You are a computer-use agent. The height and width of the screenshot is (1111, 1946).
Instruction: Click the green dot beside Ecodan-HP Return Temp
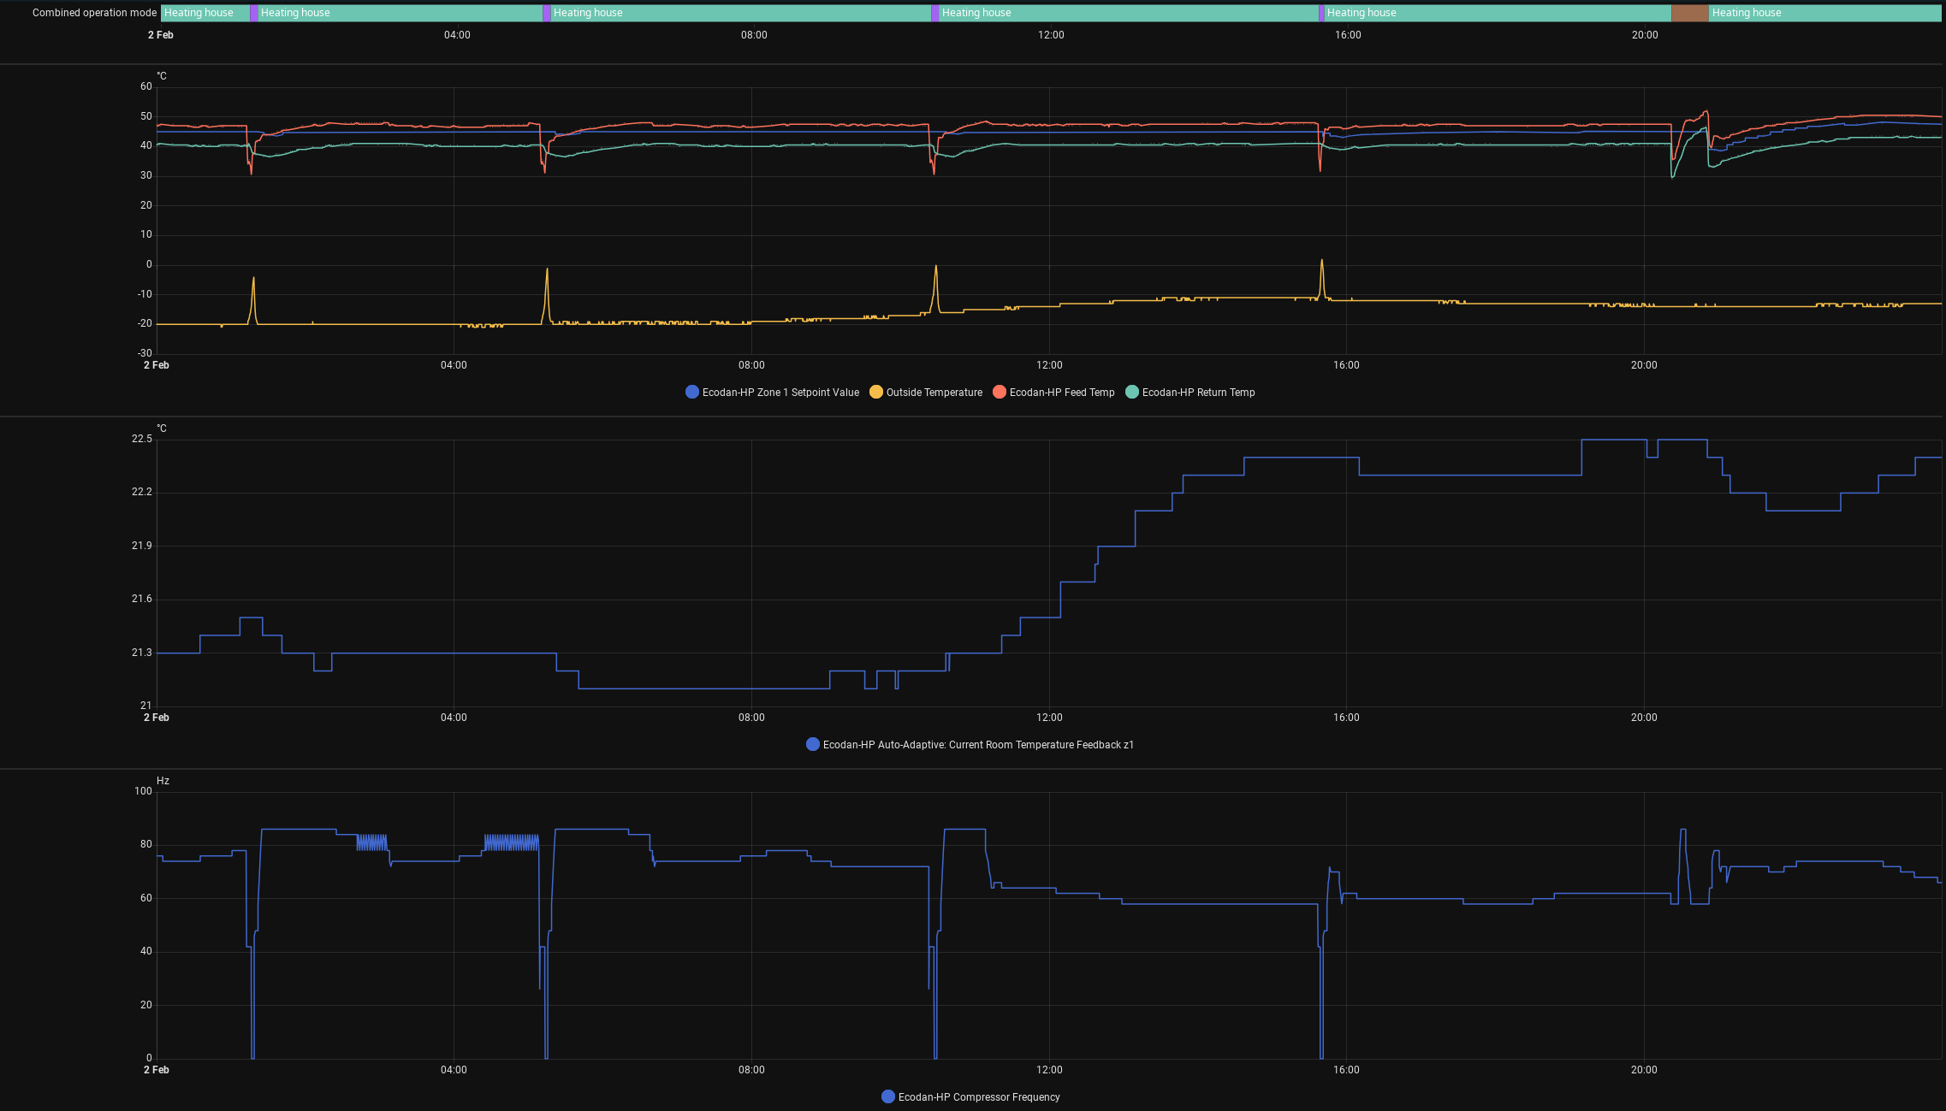[x=1132, y=393]
